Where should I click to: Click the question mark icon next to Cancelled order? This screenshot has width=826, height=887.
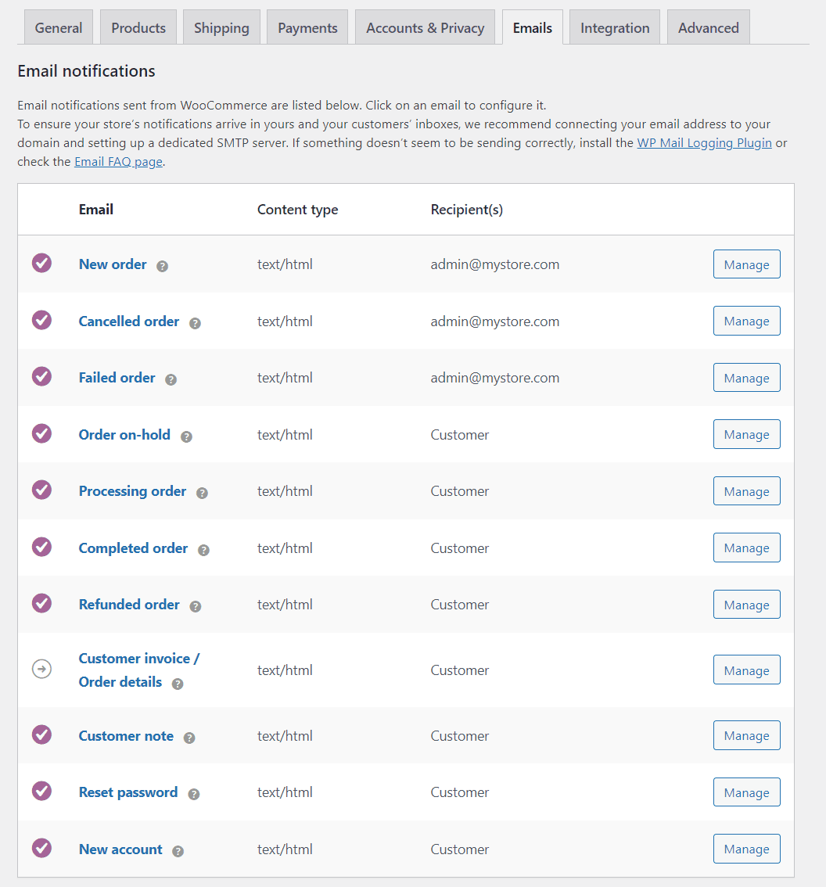[x=195, y=323]
